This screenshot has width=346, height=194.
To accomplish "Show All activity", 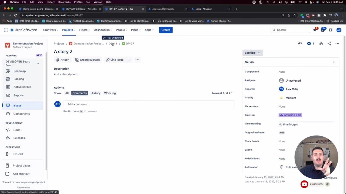I will [x=67, y=93].
